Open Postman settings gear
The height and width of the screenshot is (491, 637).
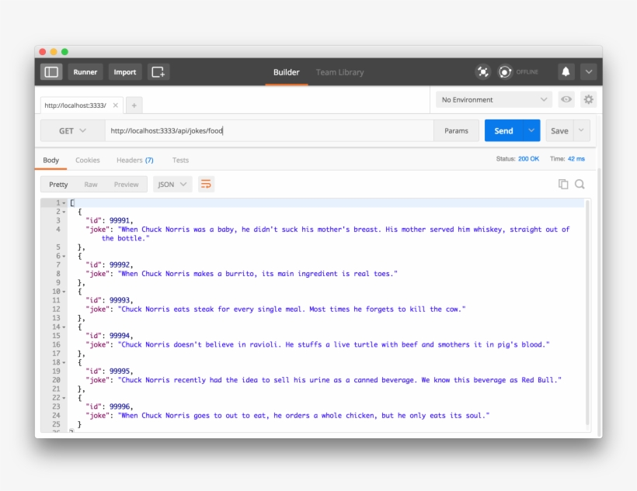588,99
